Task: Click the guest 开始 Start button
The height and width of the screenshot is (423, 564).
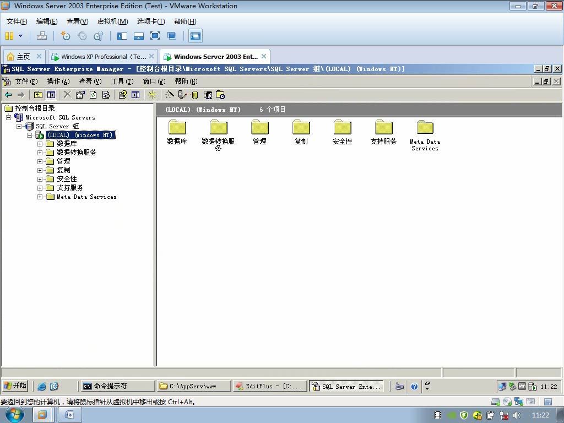Action: point(15,386)
